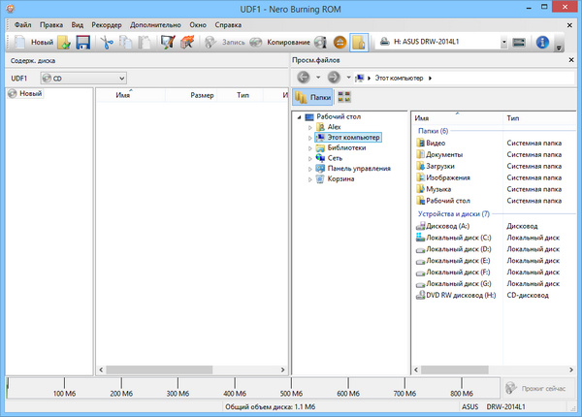This screenshot has height=417, width=582.
Task: Click the back arrow in file browser
Action: (x=304, y=77)
